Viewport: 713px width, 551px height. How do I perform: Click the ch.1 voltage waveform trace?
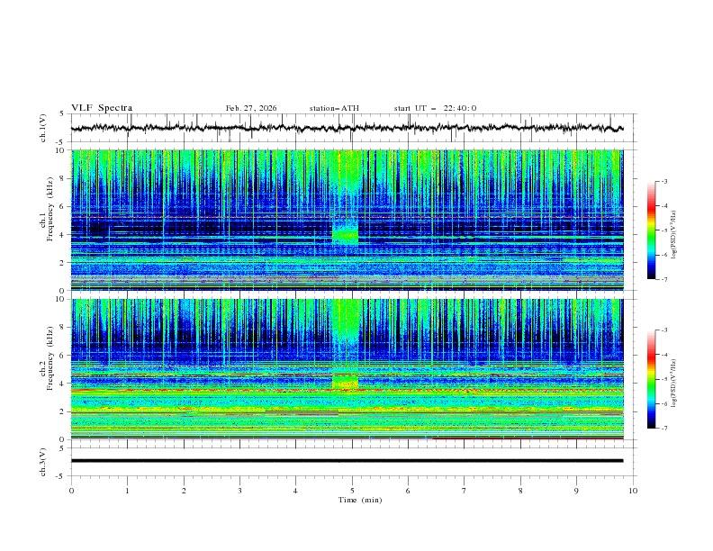click(347, 128)
